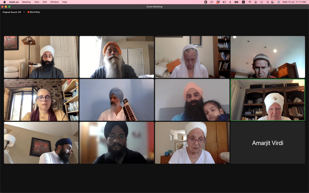Click the date and time display
The width and height of the screenshot is (309, 193).
pyautogui.click(x=294, y=2)
